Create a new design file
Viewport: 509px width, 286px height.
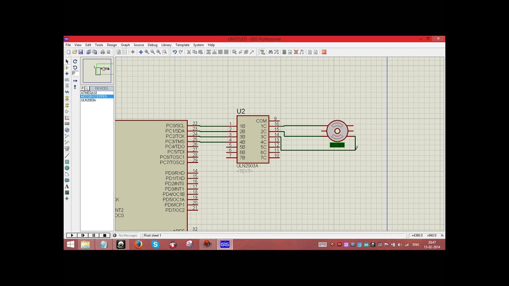pos(68,52)
